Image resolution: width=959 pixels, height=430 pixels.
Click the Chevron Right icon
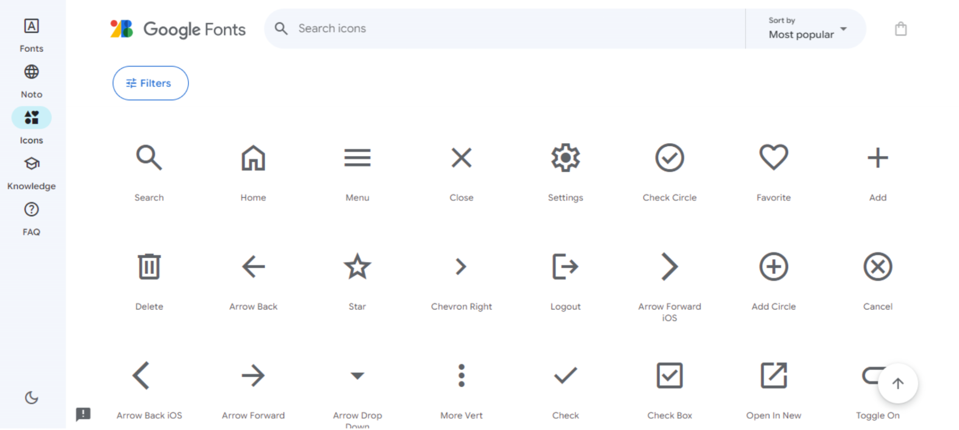pos(461,266)
